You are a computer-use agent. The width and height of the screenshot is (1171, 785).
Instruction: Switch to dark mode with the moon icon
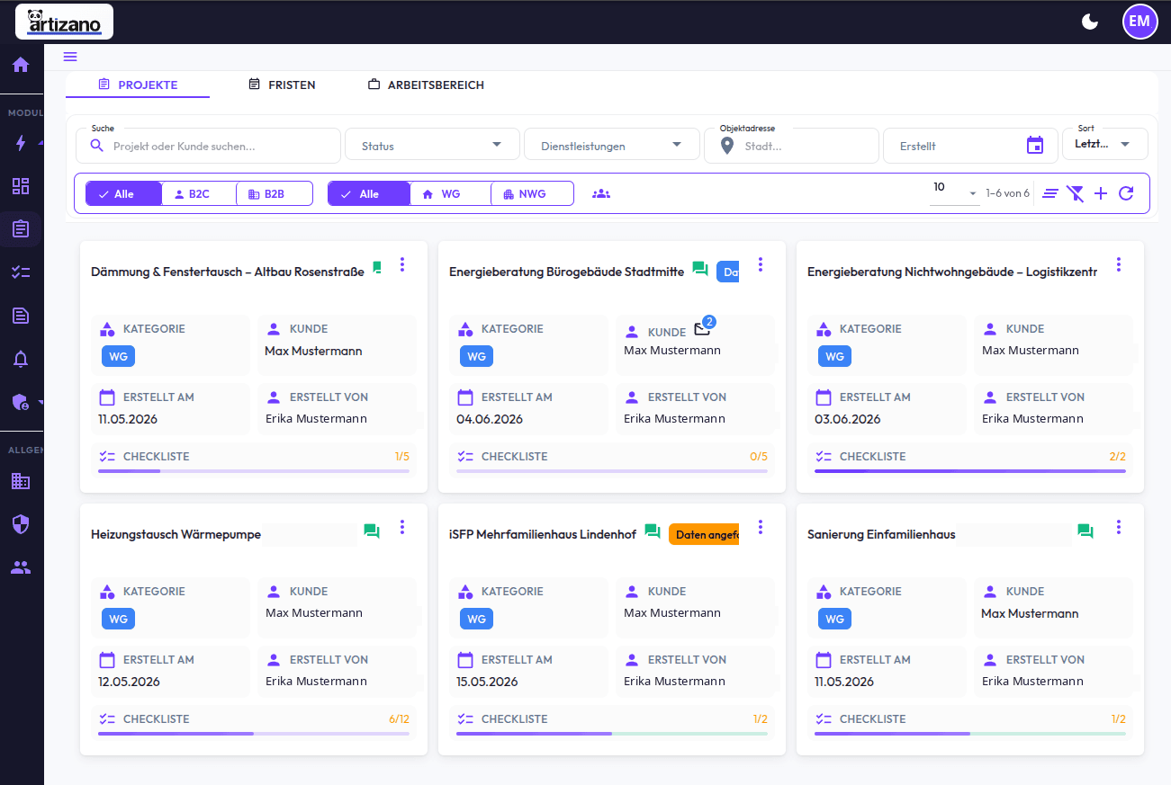1090,22
